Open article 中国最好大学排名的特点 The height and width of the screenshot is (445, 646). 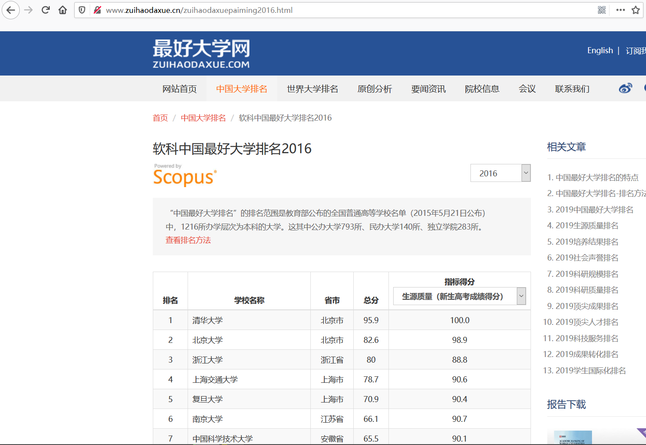(597, 178)
